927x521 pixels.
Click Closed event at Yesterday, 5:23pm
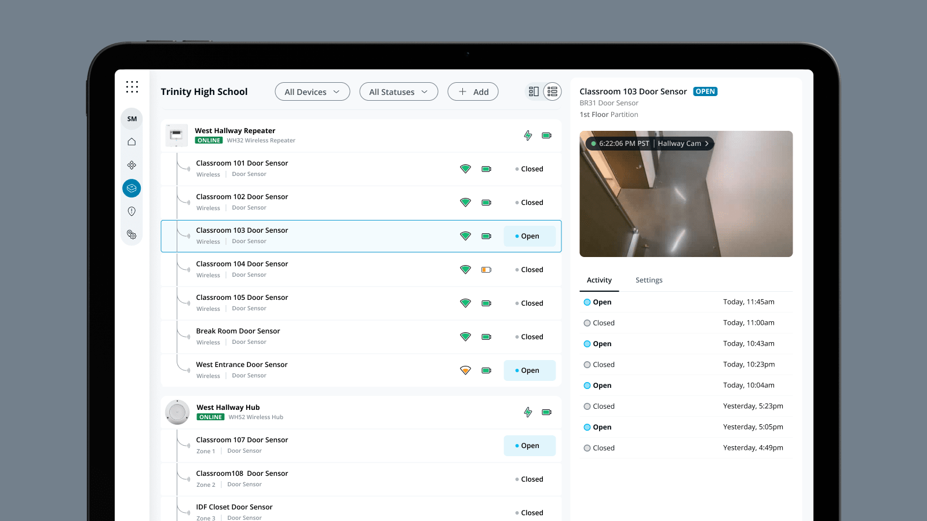[x=686, y=406]
